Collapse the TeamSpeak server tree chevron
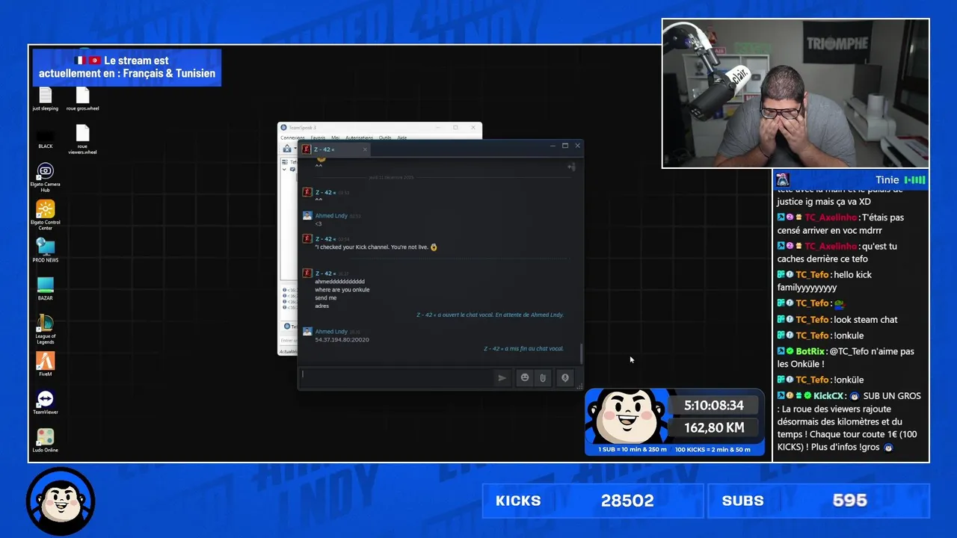Image resolution: width=957 pixels, height=538 pixels. 284,170
